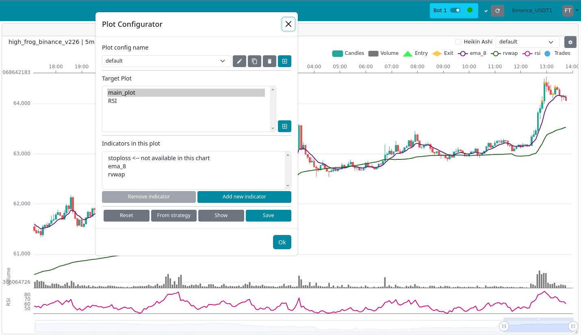The width and height of the screenshot is (581, 335).
Task: Open the binance_USDT1 bot menu
Action: [532, 11]
